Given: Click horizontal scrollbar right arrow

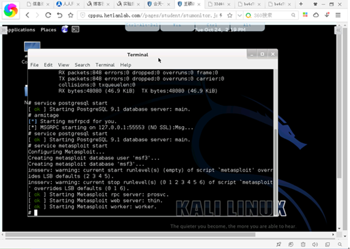Looking at the screenshot, I should pos(333,234).
